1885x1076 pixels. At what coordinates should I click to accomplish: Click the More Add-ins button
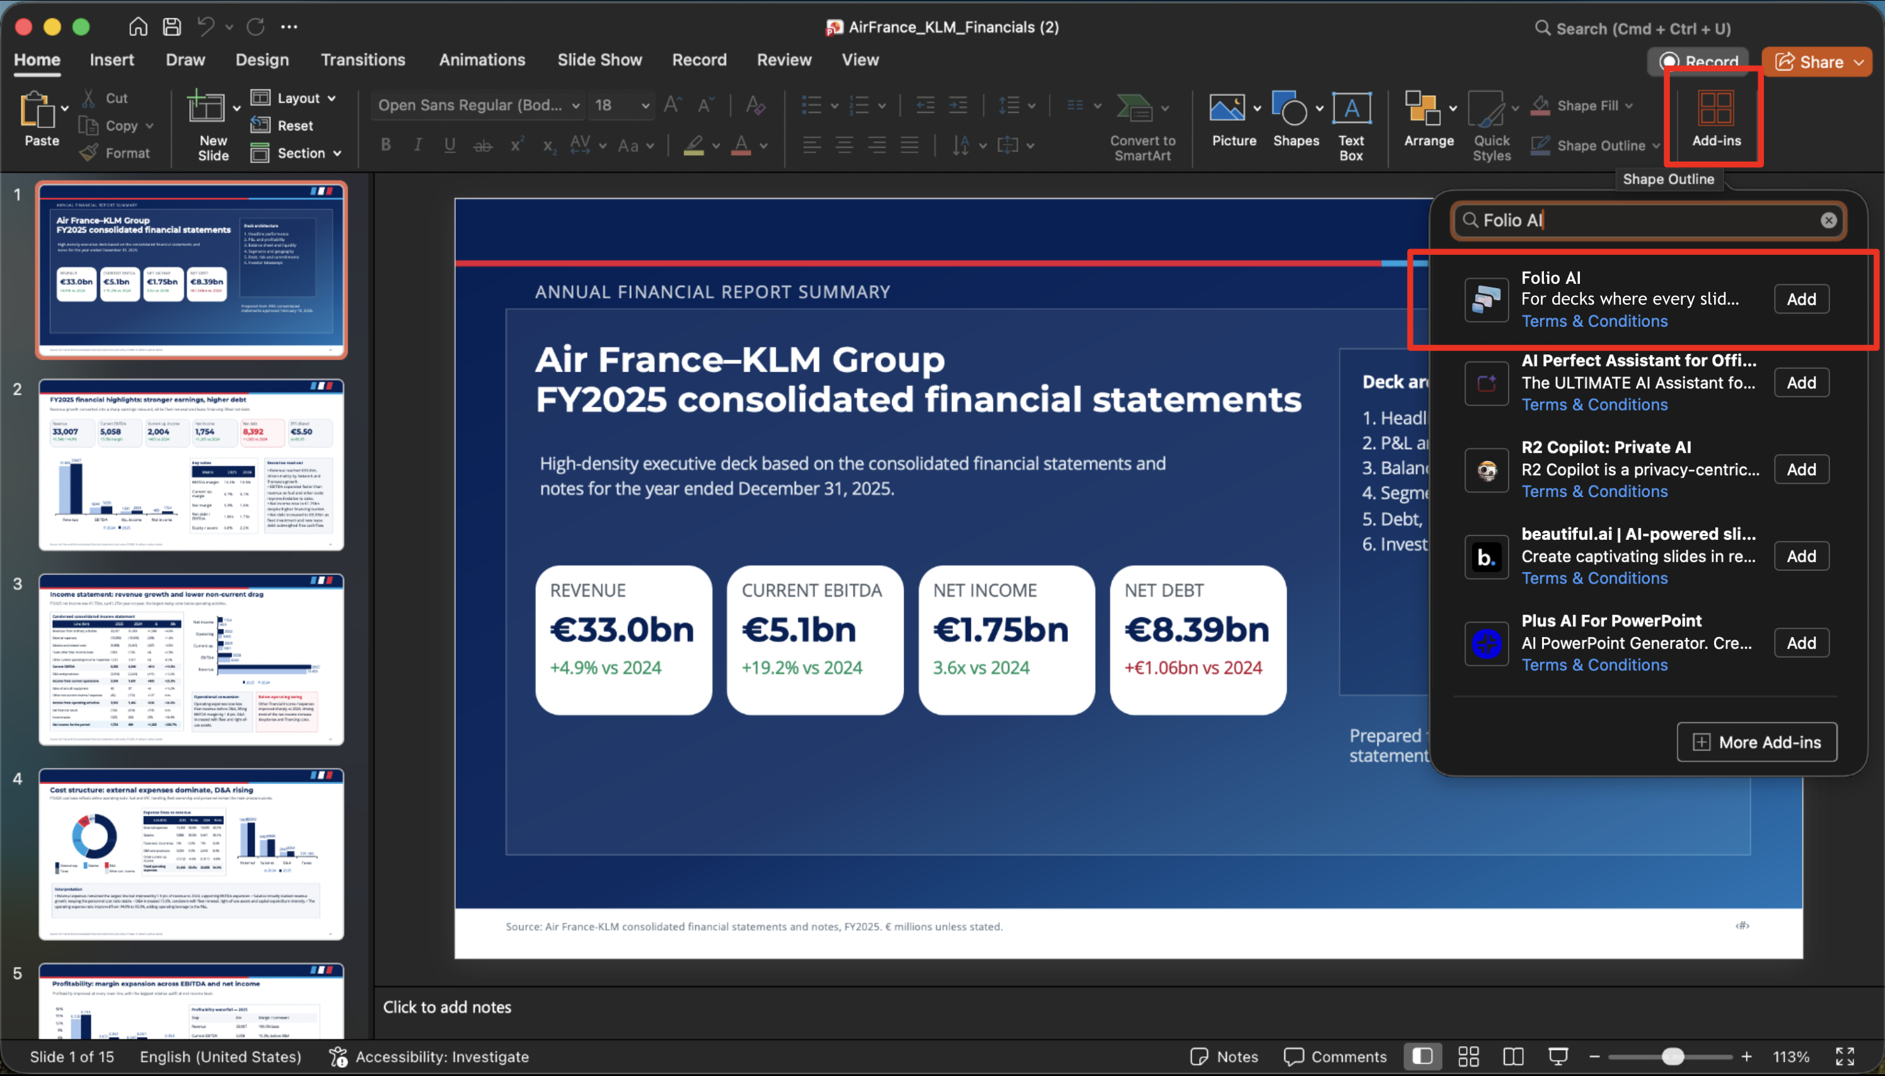pos(1756,742)
